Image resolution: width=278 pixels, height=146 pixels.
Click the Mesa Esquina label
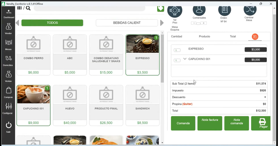tap(175, 29)
